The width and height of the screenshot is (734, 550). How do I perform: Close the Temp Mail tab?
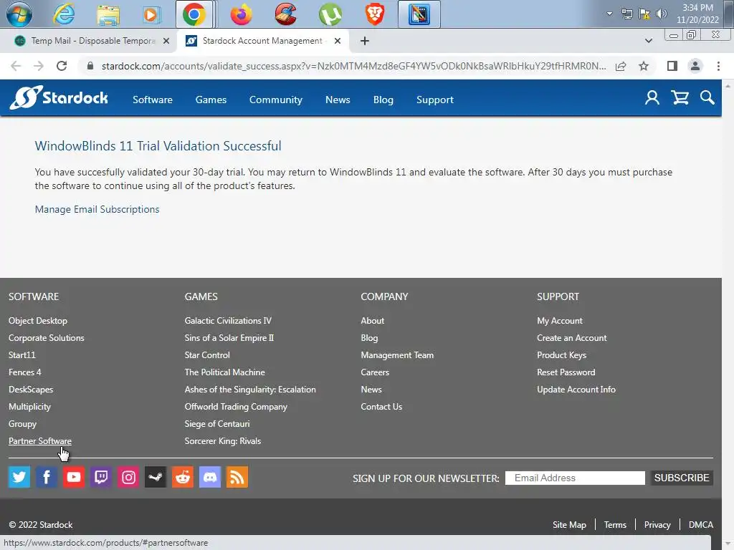point(166,41)
